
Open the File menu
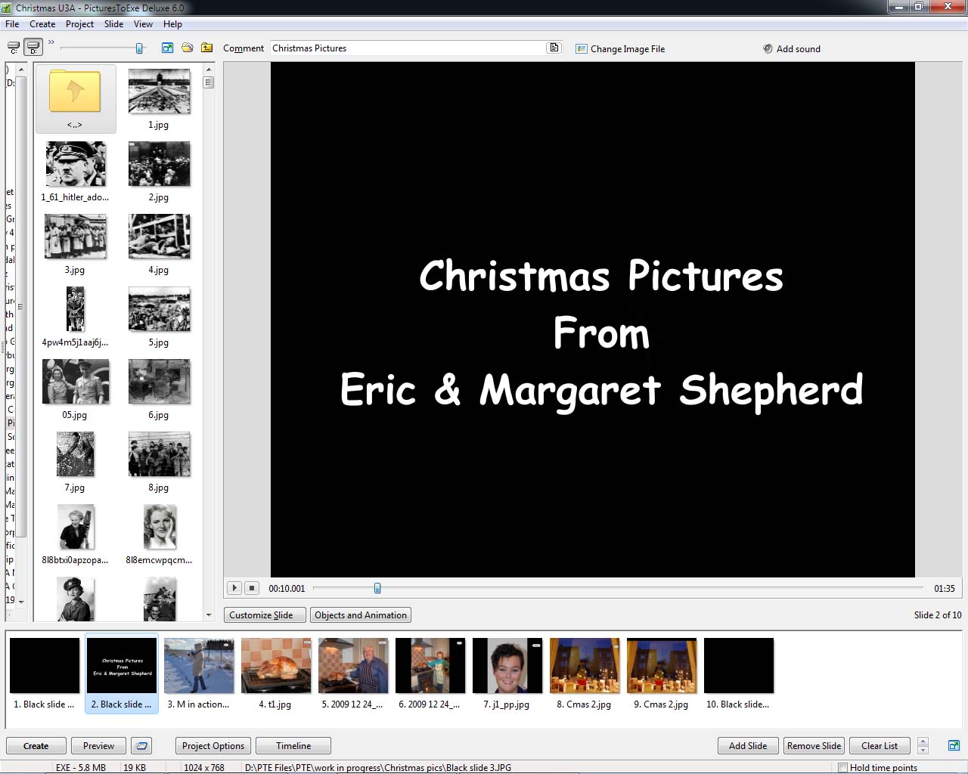tap(12, 24)
